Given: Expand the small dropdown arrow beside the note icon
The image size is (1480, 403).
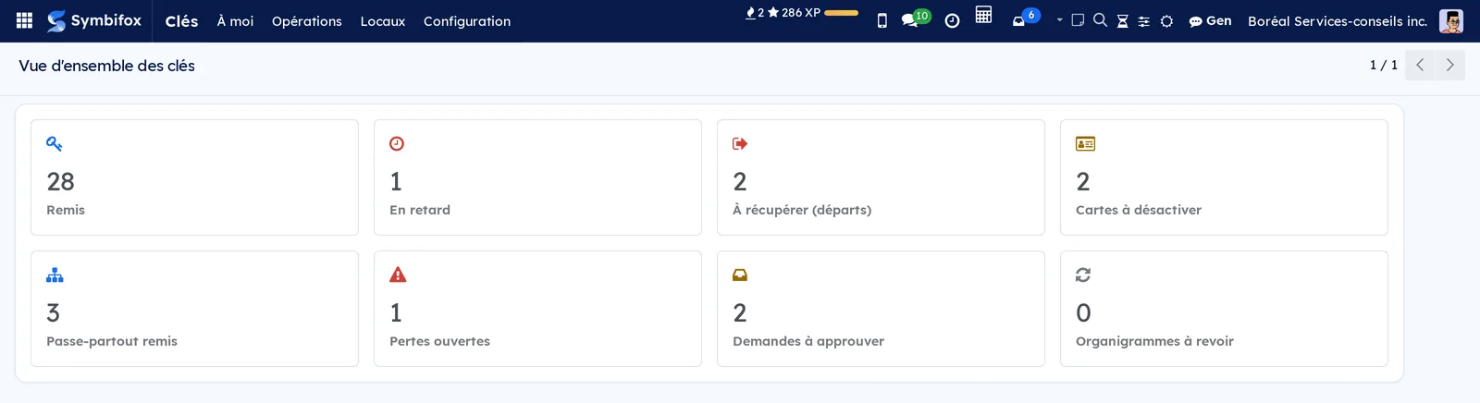Looking at the screenshot, I should coord(1060,20).
